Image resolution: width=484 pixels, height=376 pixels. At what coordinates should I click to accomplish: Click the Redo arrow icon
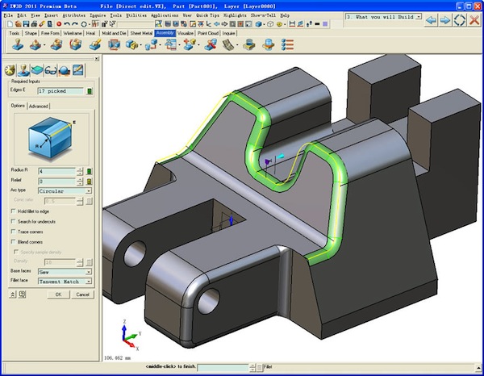[x=75, y=23]
